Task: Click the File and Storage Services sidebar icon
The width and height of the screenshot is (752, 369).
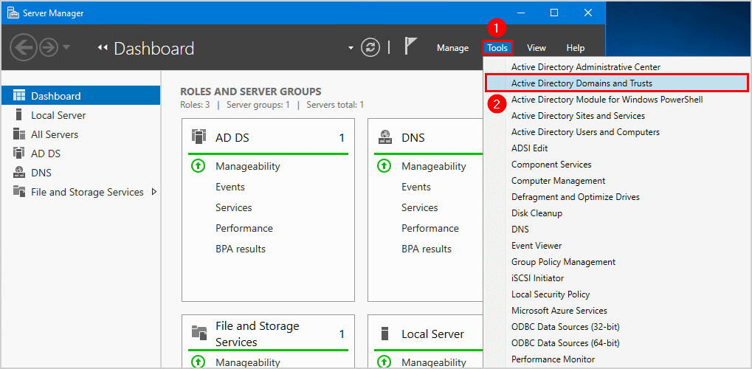Action: pos(18,192)
